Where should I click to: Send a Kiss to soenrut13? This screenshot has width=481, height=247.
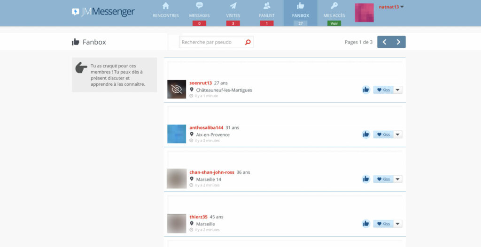coord(383,90)
